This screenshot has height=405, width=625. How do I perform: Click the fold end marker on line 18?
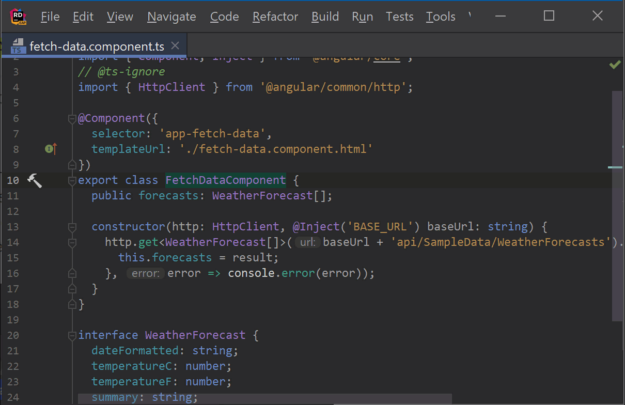(72, 304)
